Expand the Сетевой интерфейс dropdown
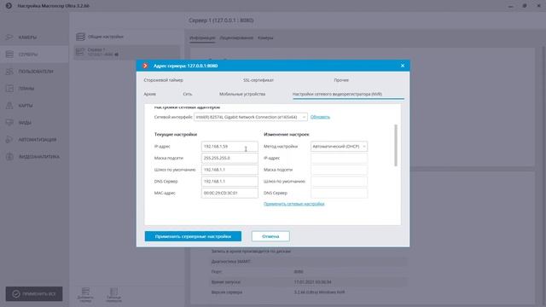The height and width of the screenshot is (307, 546). [x=251, y=117]
